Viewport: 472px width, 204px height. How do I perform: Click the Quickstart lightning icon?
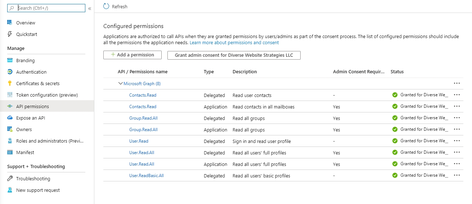[10, 34]
